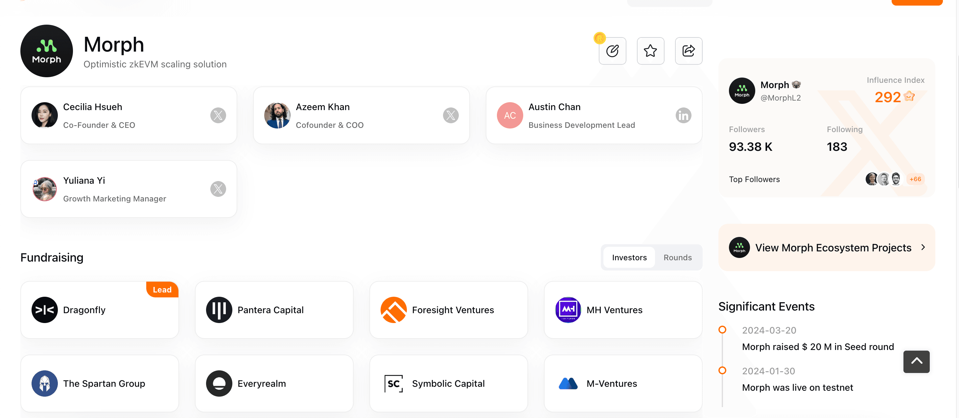This screenshot has height=418, width=959.
Task: Click 'Morph raised $ 20 M in Seed round'
Action: click(818, 347)
